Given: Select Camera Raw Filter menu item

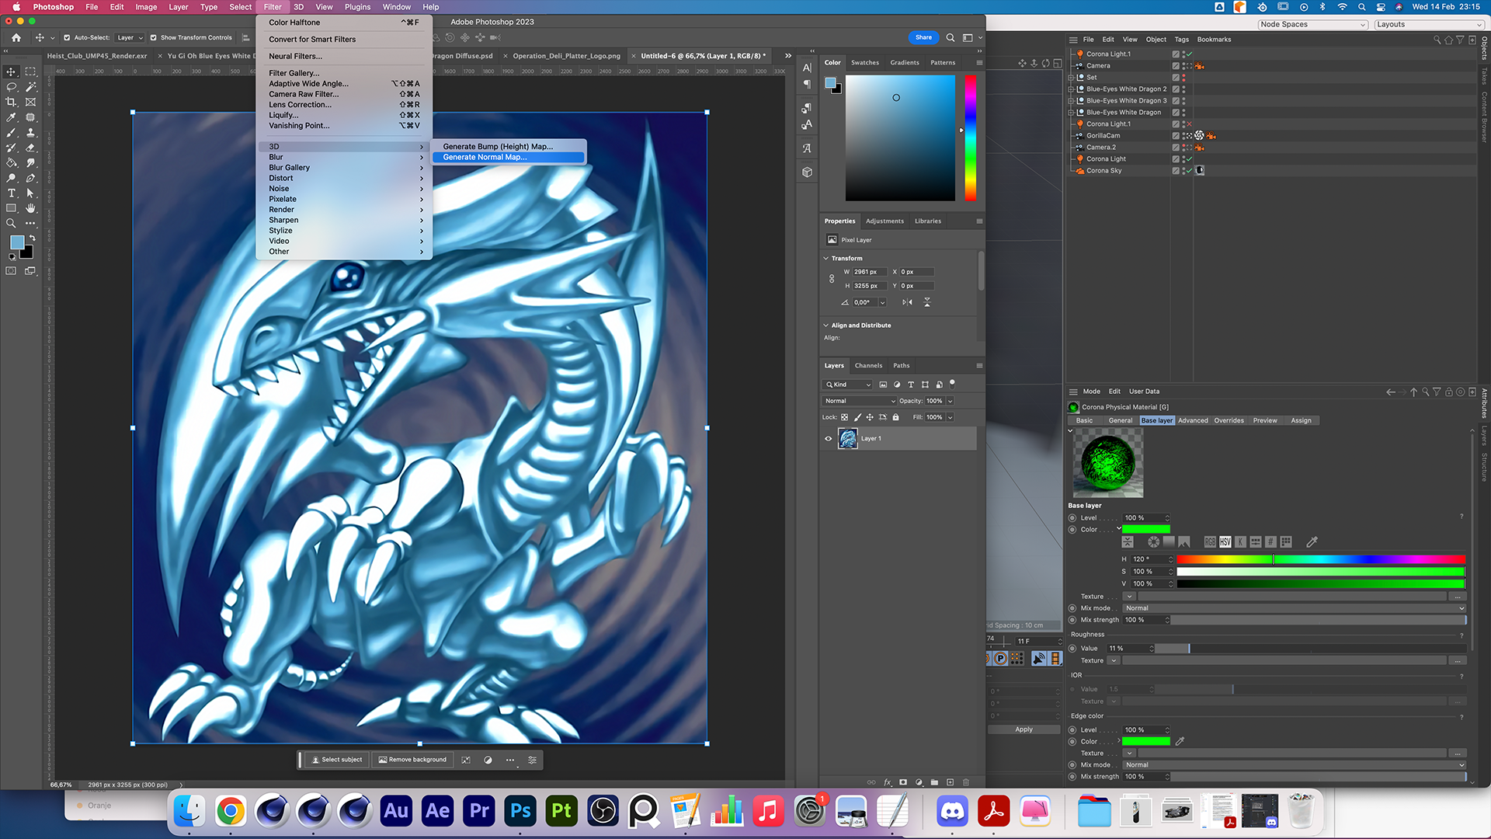Looking at the screenshot, I should (x=346, y=94).
